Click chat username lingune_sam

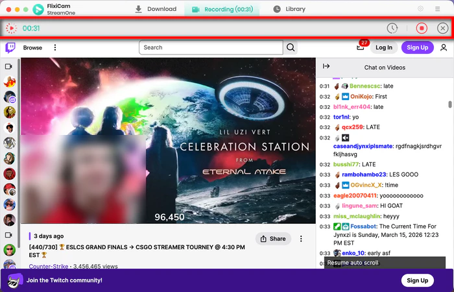tap(360, 206)
